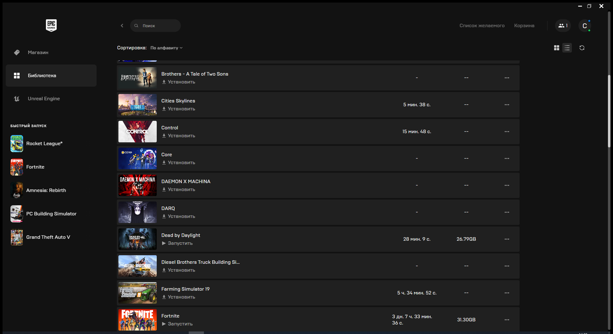Screen dimensions: 613x334
Task: Install Brothers - A Tale of Two Sons
Action: [179, 82]
